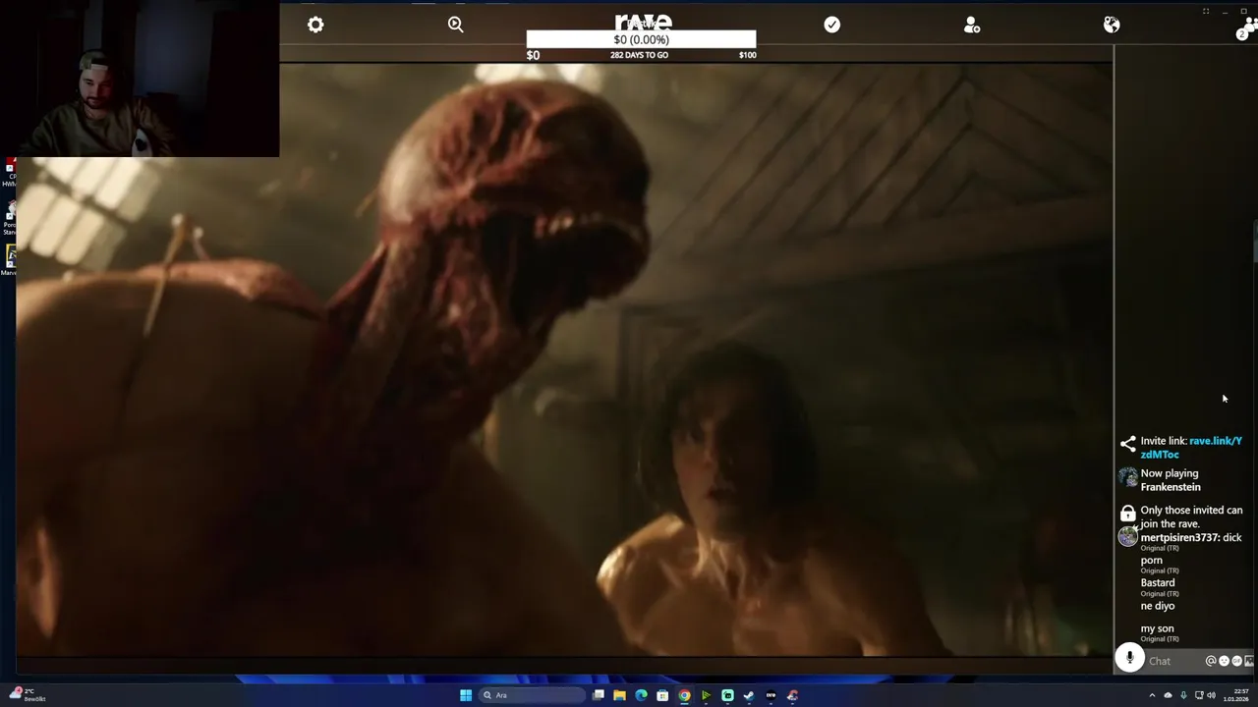
Task: Open the weather widget on taskbar
Action: tap(29, 695)
